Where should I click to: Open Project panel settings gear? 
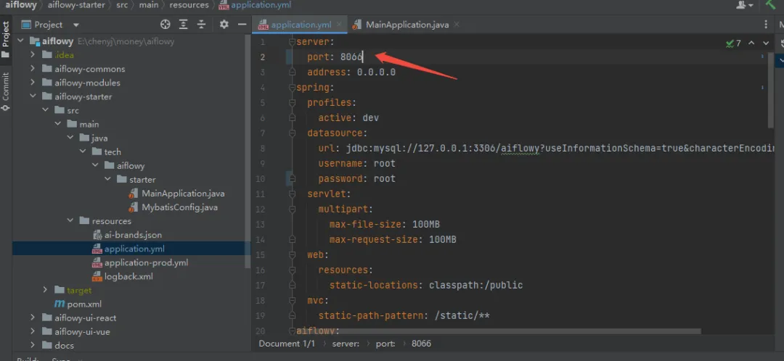pyautogui.click(x=224, y=25)
